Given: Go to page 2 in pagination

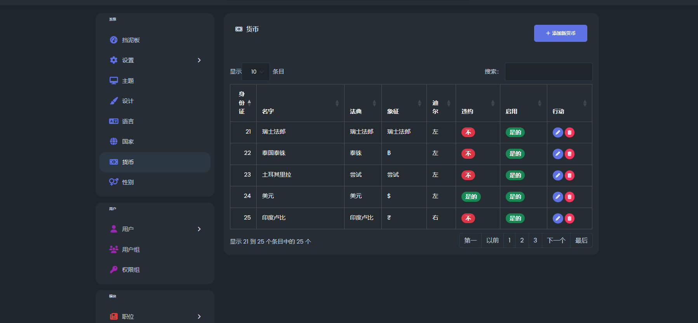Looking at the screenshot, I should (x=522, y=241).
